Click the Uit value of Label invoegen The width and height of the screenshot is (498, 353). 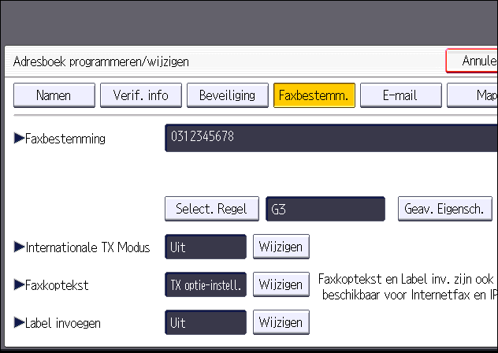pos(206,322)
